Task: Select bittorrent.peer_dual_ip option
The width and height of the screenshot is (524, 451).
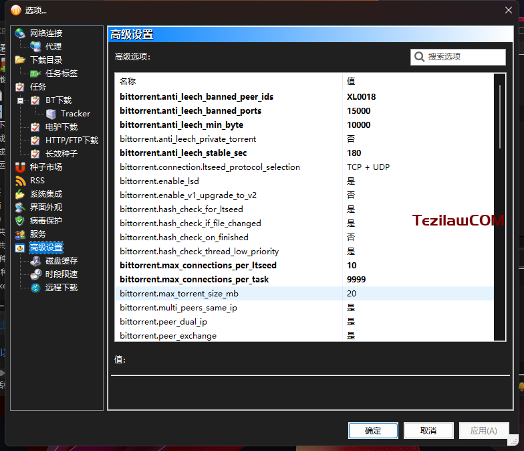Action: click(304, 321)
